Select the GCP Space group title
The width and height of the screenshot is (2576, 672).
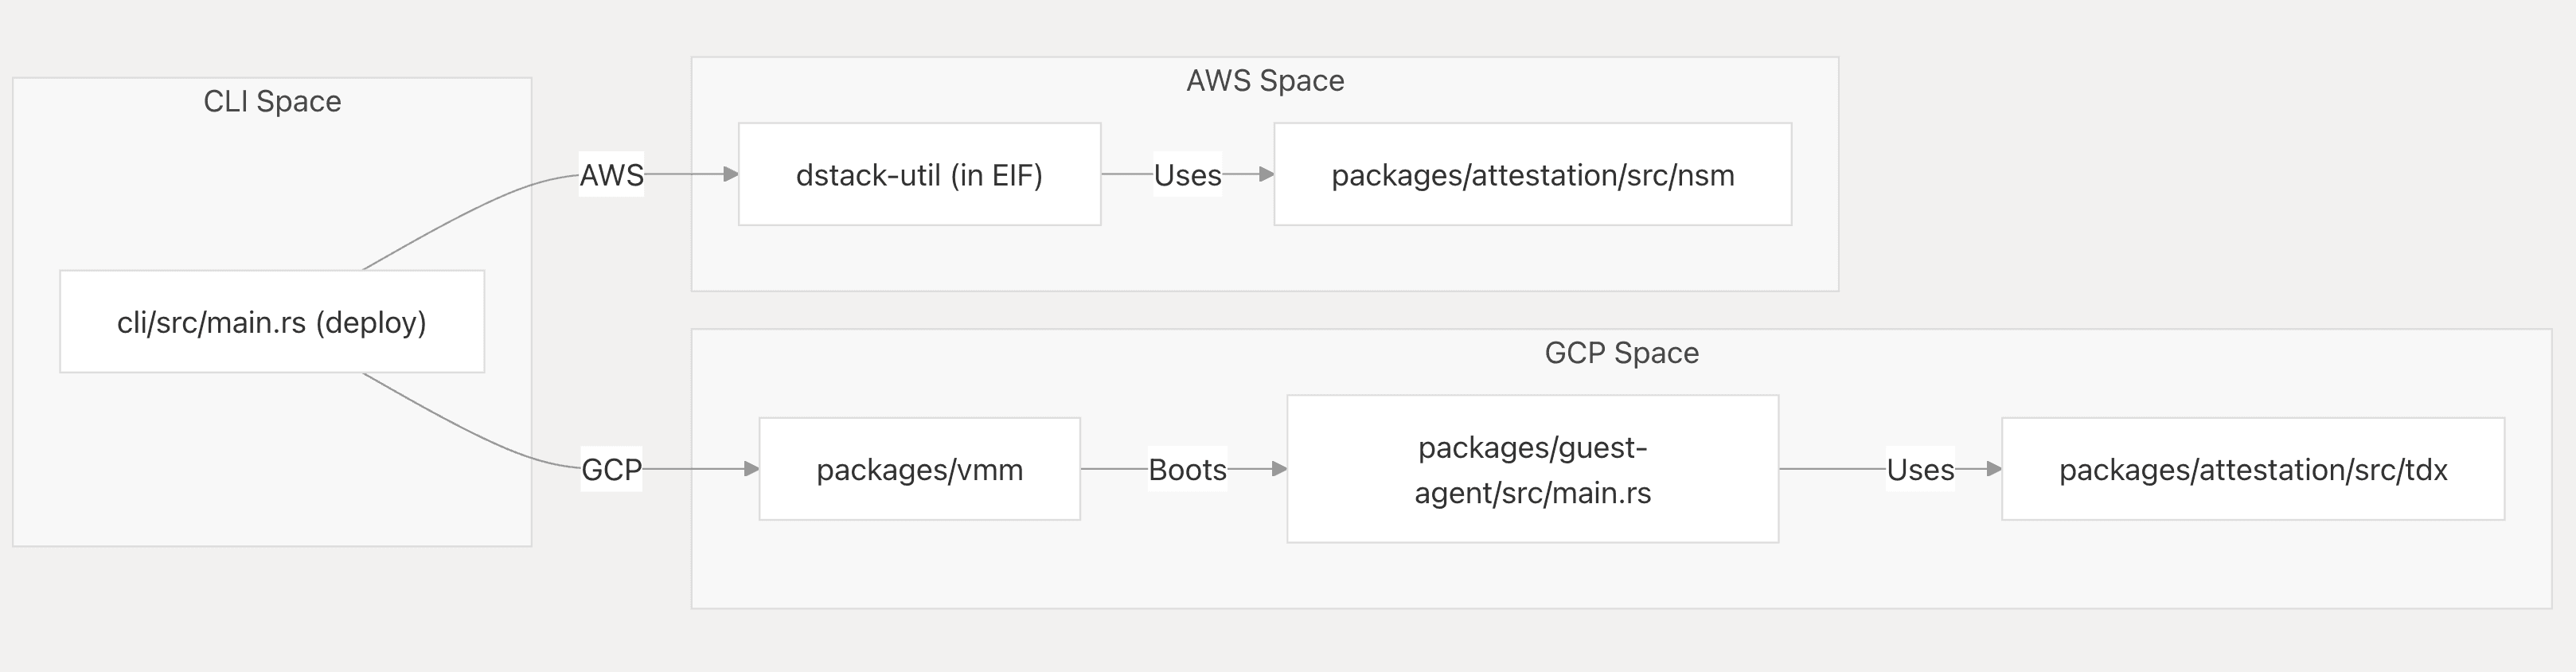(1621, 352)
